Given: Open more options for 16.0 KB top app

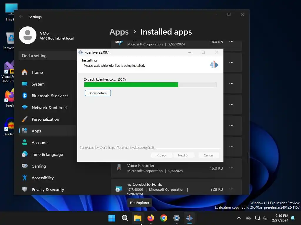Looking at the screenshot, I should click(231, 42).
